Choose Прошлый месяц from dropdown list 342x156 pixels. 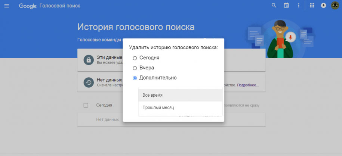(x=180, y=107)
